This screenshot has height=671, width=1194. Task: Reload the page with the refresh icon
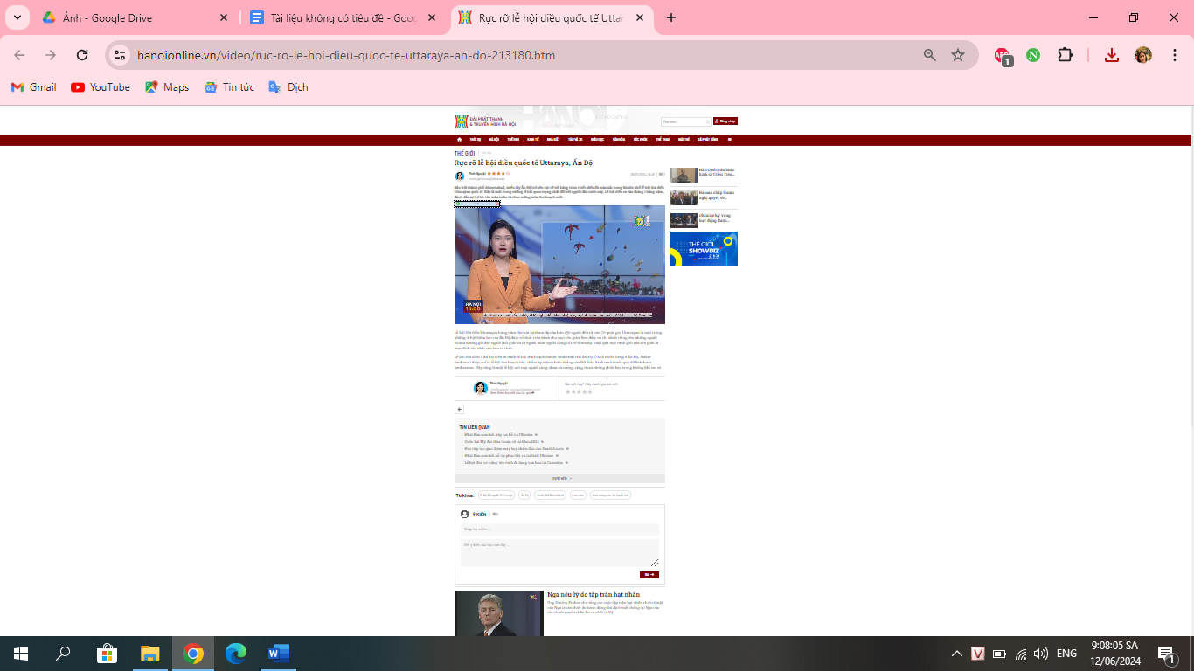82,55
